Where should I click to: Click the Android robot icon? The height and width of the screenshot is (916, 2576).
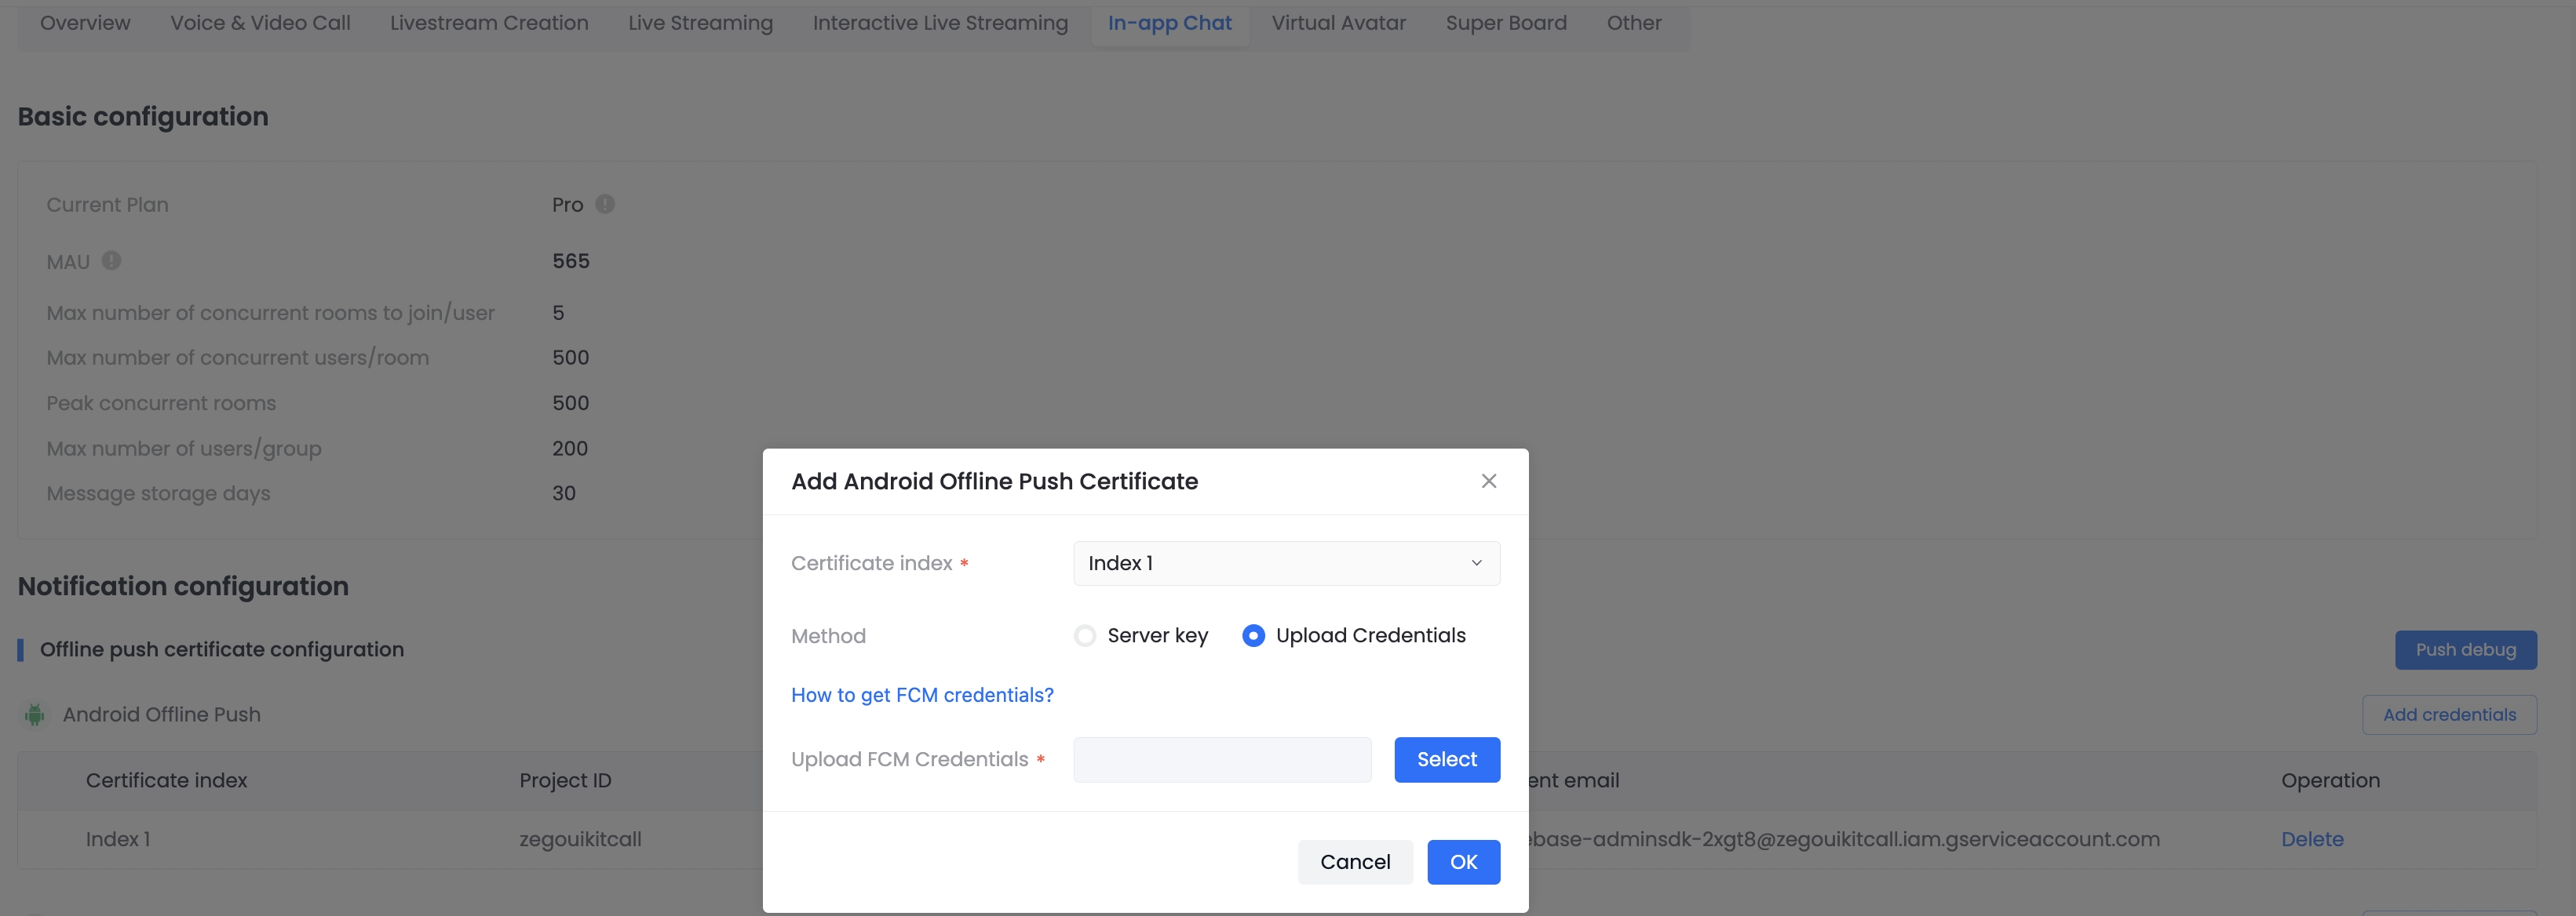pyautogui.click(x=35, y=714)
